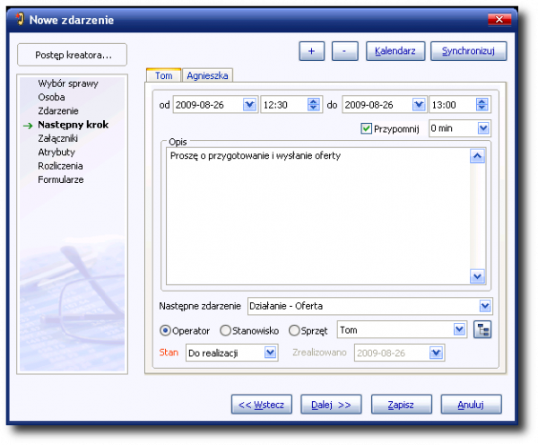Select the Stanowisko radio button

click(226, 330)
